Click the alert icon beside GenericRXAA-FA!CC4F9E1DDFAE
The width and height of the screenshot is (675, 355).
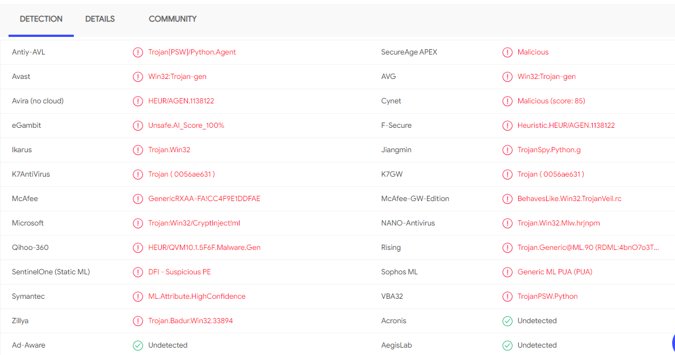(138, 199)
